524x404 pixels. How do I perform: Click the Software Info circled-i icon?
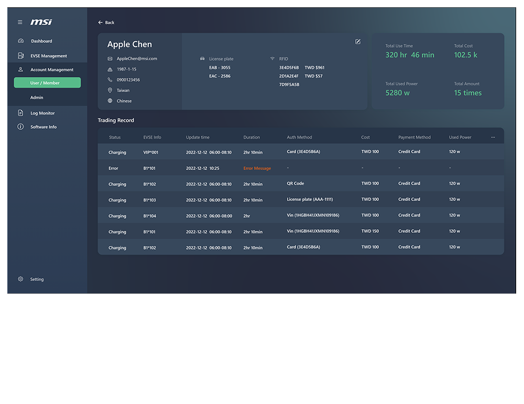(x=19, y=127)
